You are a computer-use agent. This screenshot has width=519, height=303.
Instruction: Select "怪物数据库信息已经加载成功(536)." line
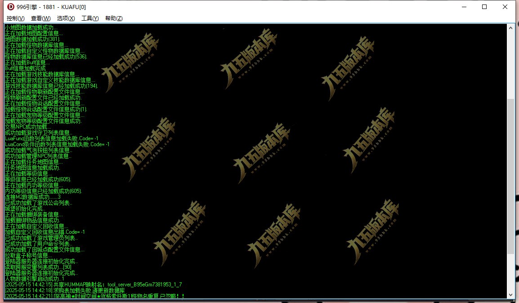point(46,57)
